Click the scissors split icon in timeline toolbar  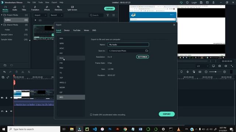tap(23, 72)
